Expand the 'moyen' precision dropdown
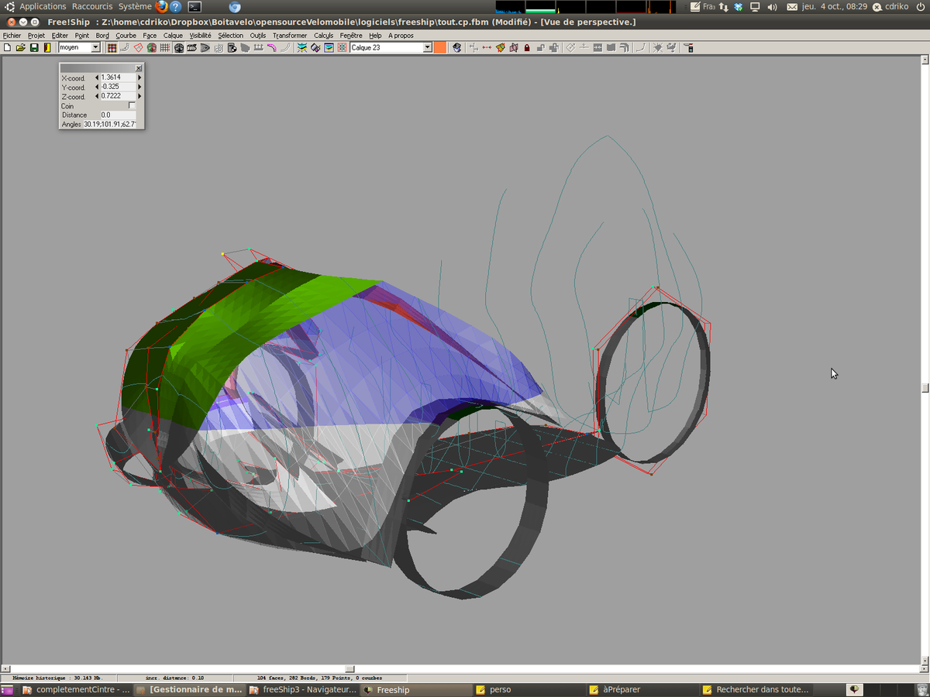This screenshot has width=930, height=697. (96, 48)
